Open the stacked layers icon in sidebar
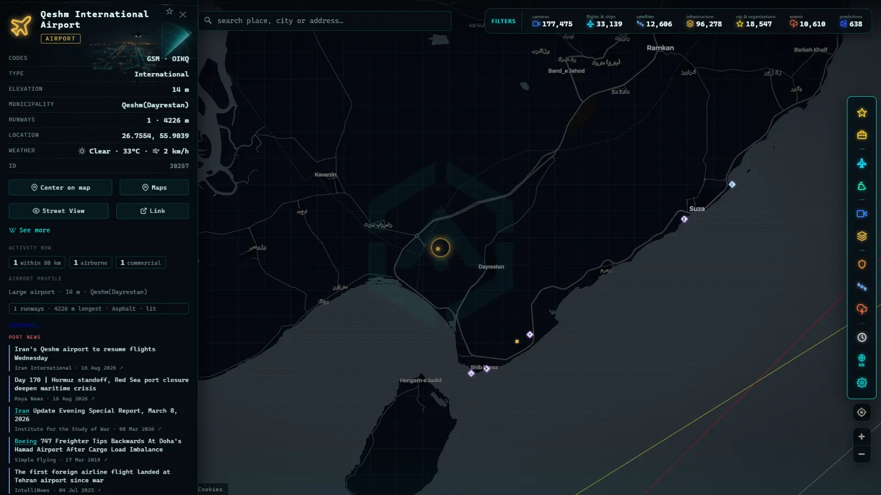Image resolution: width=881 pixels, height=495 pixels. 862,237
